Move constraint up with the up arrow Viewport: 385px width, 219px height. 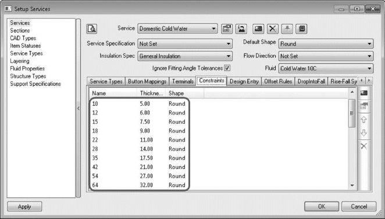click(364, 120)
